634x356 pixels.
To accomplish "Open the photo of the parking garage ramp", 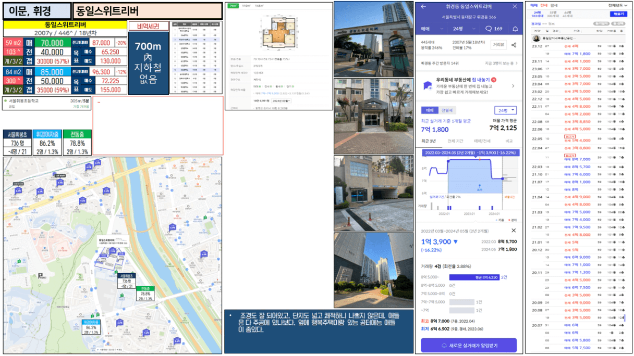I will 373,194.
